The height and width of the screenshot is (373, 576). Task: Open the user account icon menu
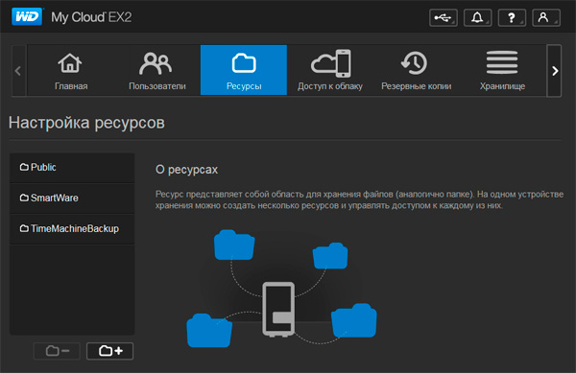546,17
